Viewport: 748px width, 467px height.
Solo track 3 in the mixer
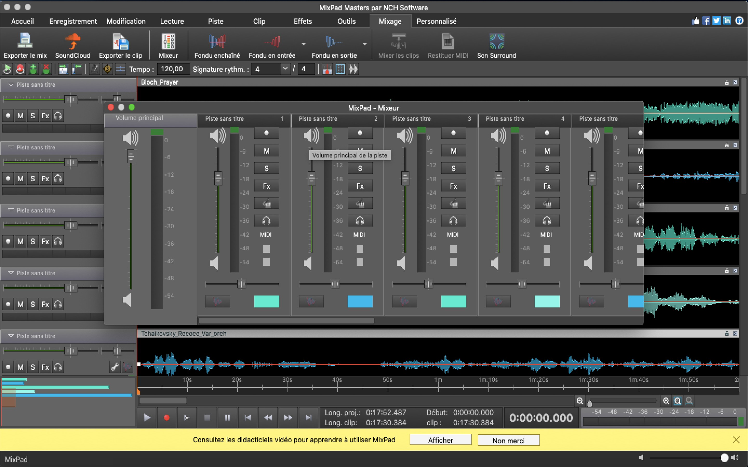pyautogui.click(x=453, y=169)
